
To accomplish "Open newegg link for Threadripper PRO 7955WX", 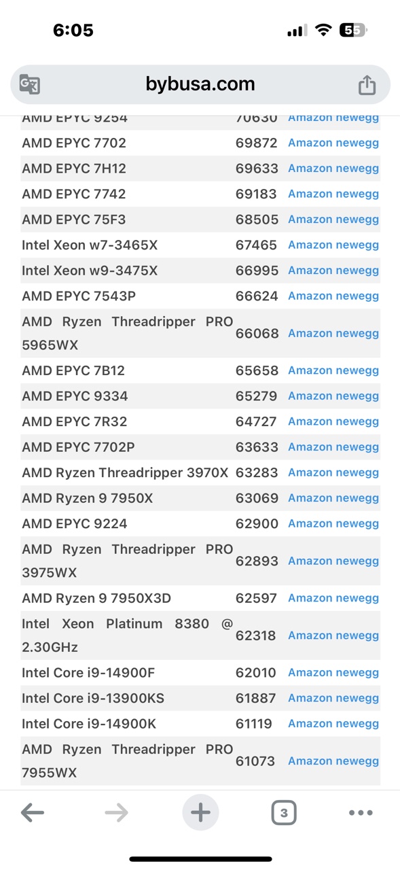I will [x=357, y=761].
